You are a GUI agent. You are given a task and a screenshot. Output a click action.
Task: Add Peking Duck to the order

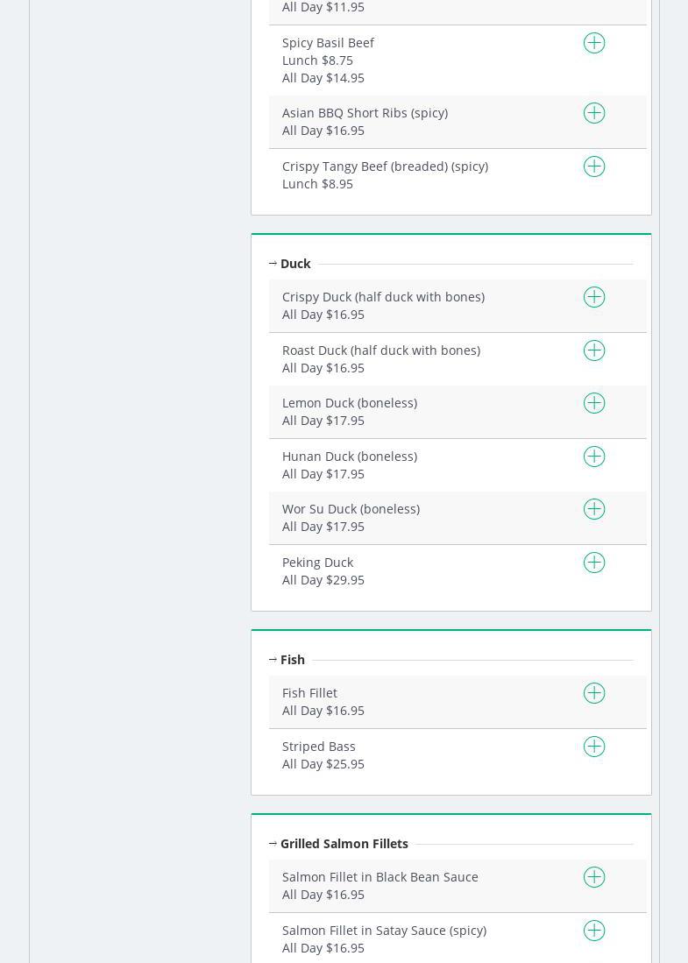tap(594, 563)
